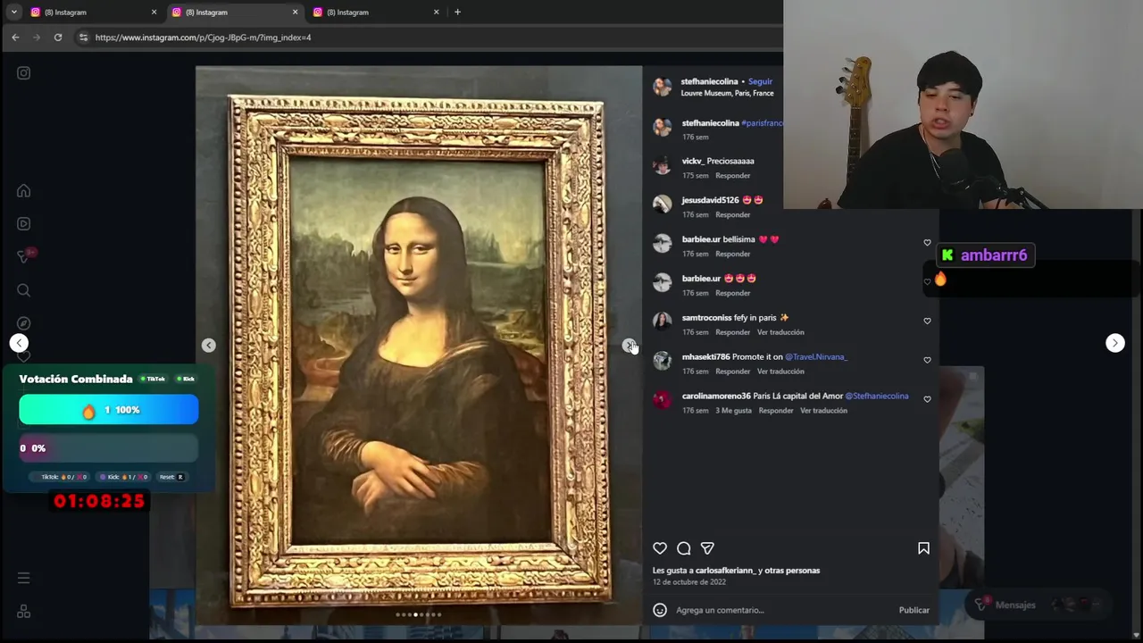
Task: Go to next post arrow
Action: point(1115,343)
